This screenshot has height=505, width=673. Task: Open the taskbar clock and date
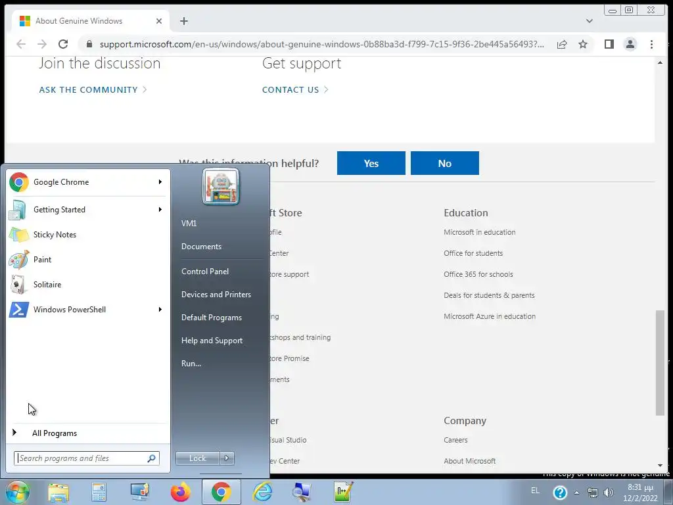[x=640, y=493]
